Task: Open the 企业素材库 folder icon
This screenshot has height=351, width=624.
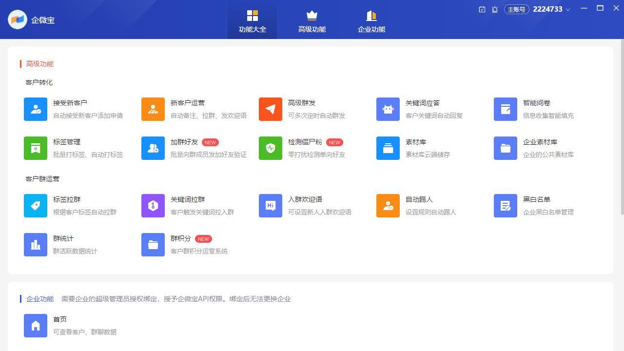Action: coord(506,148)
